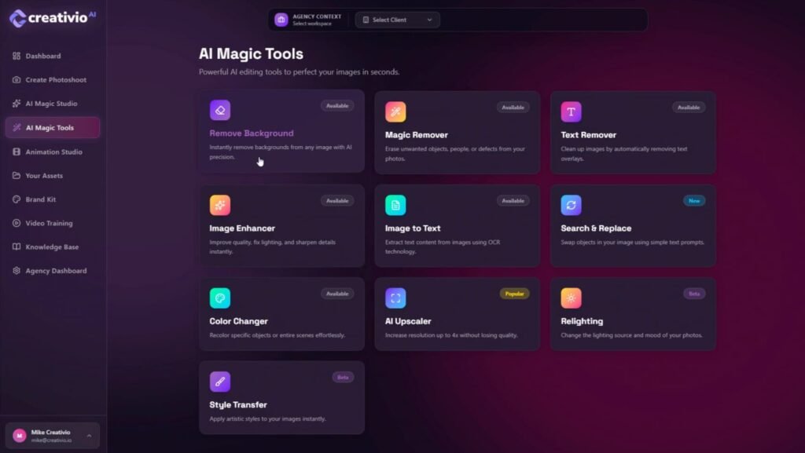Select the Magic Remover wand icon
The width and height of the screenshot is (805, 453).
[x=395, y=112]
